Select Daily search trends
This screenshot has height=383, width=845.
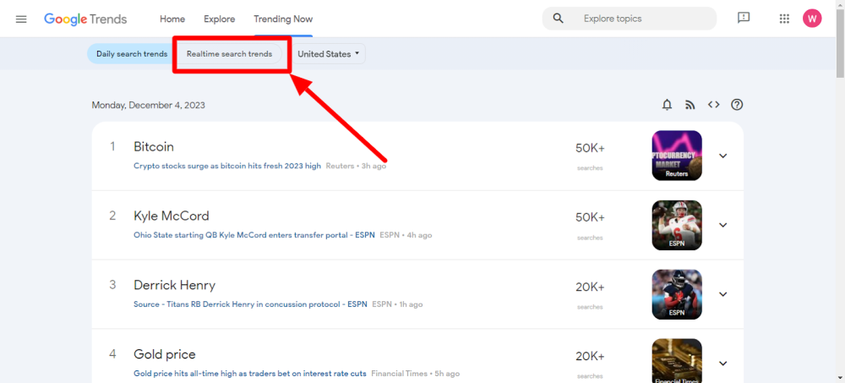point(132,54)
